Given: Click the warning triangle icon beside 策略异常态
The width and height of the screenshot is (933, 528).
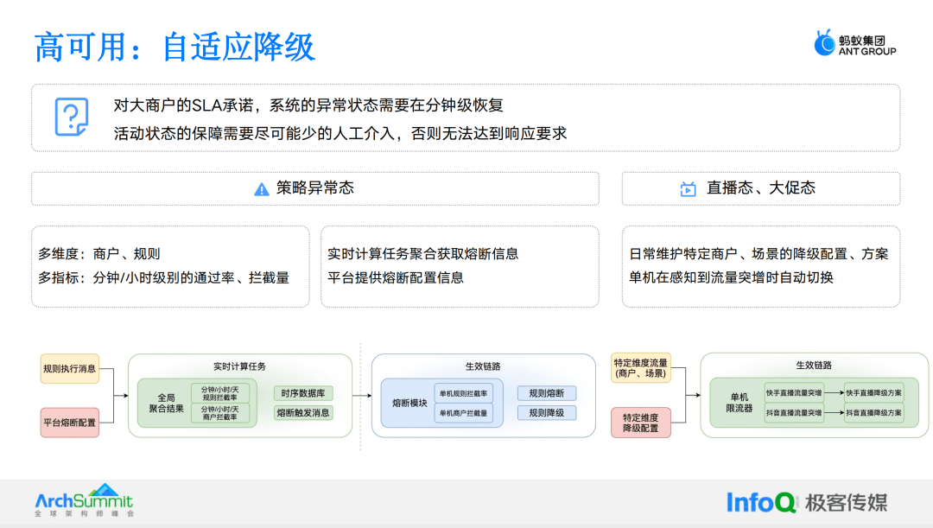Looking at the screenshot, I should [x=262, y=189].
